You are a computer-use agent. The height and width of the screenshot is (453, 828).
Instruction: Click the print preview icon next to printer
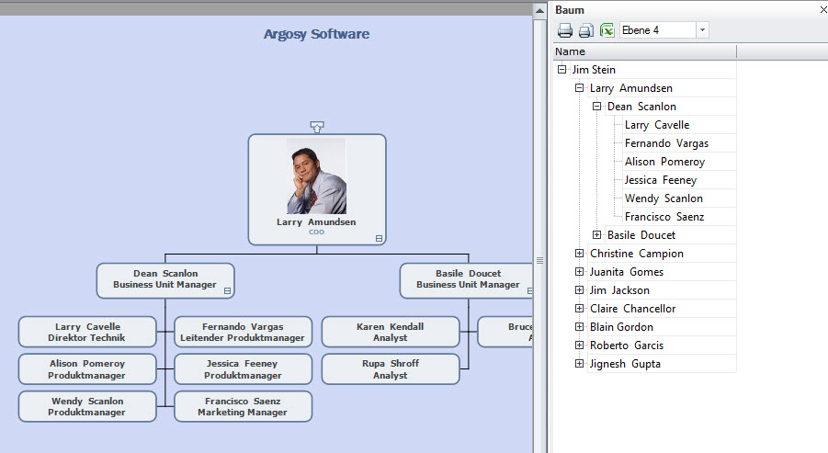(x=586, y=30)
